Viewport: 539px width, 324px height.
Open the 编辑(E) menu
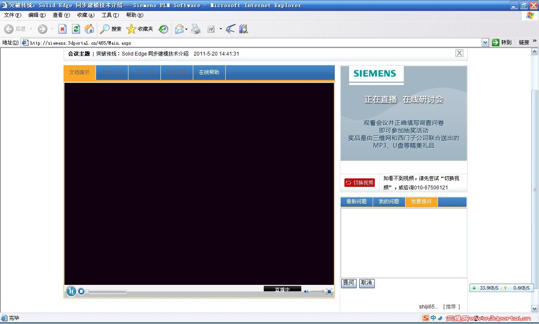(37, 15)
